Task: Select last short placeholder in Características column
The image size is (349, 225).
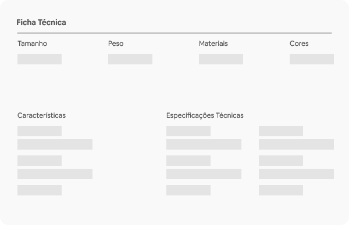Action: tap(40, 190)
